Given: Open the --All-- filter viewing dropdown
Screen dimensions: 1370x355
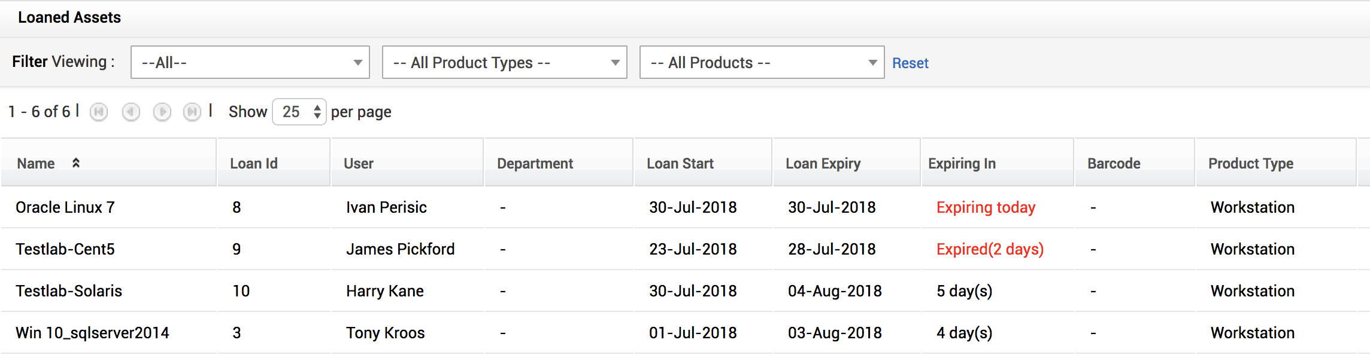Looking at the screenshot, I should (250, 62).
